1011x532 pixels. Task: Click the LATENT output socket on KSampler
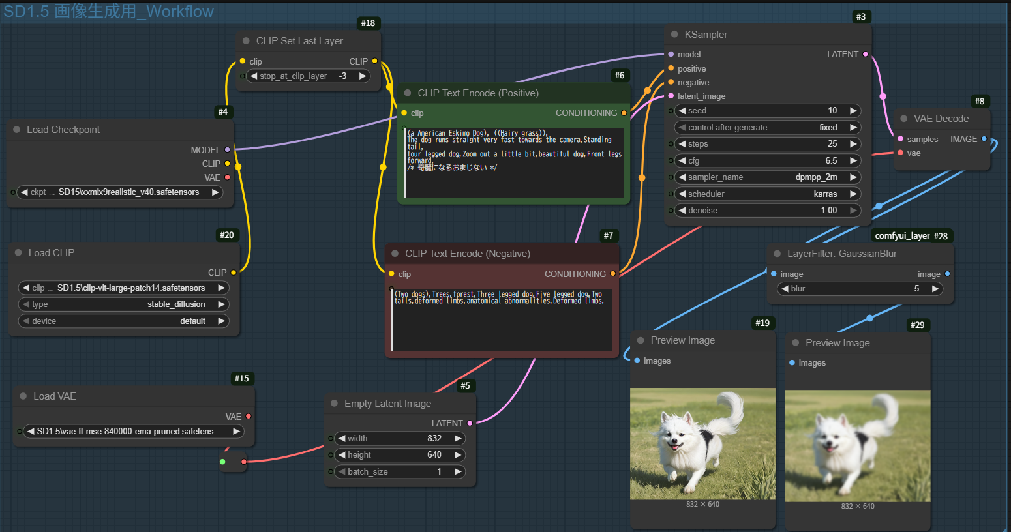click(866, 54)
